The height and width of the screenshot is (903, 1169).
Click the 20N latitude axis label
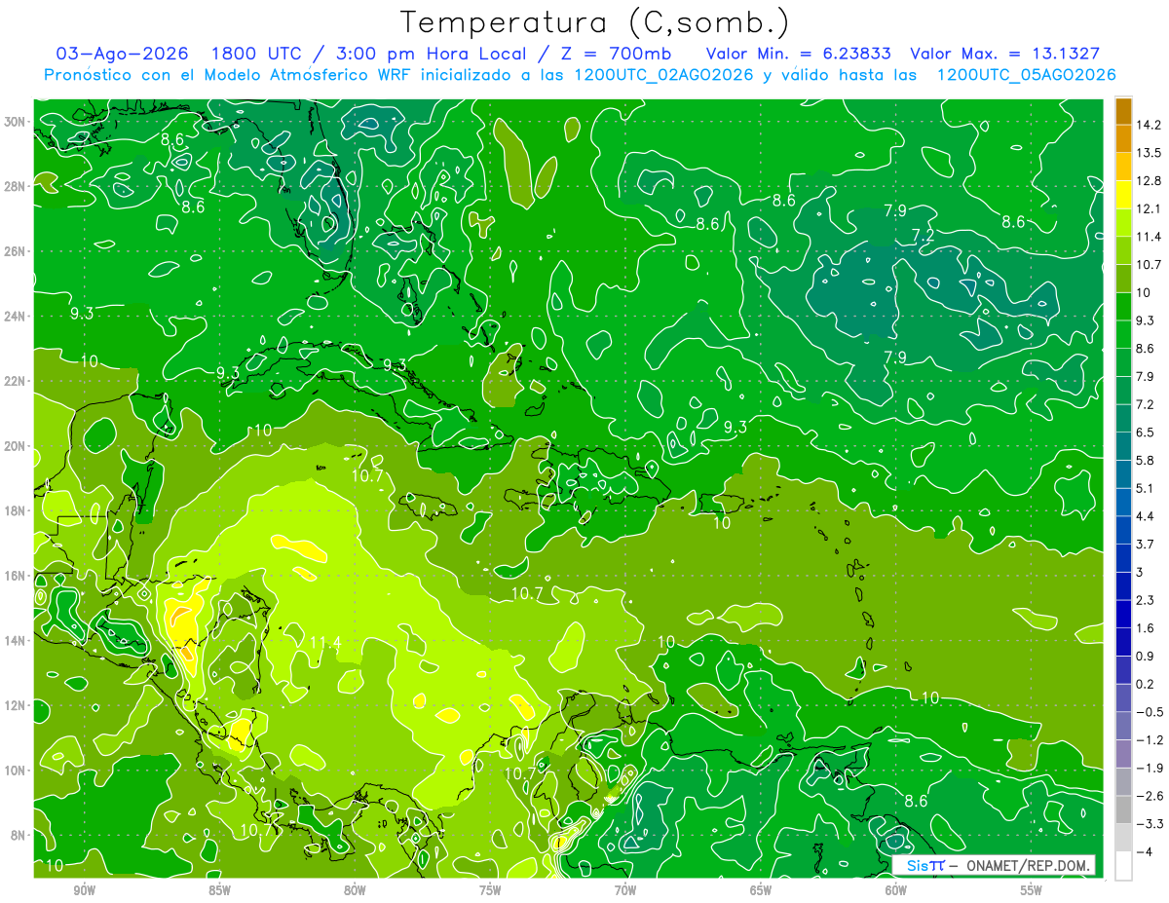pyautogui.click(x=15, y=446)
